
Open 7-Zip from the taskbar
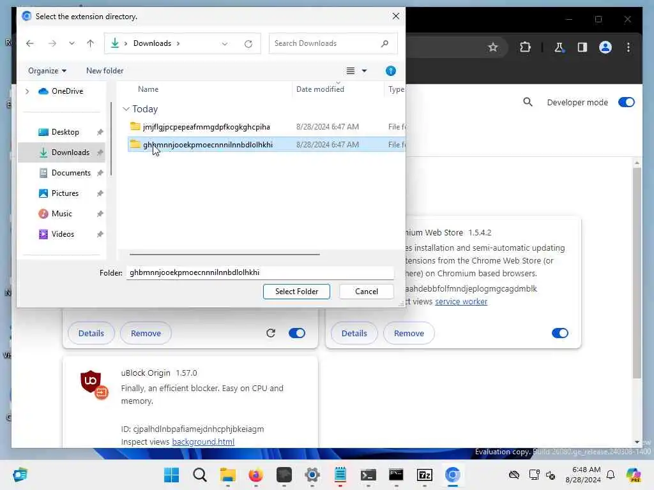pyautogui.click(x=424, y=475)
